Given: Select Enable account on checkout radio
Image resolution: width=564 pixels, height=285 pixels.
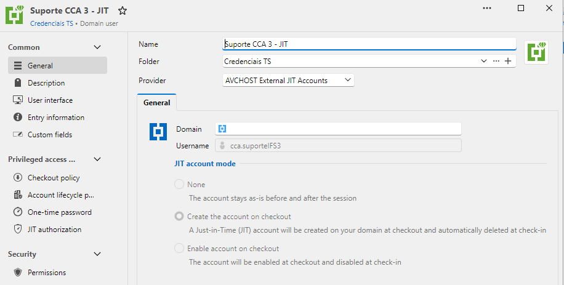Looking at the screenshot, I should [179, 248].
